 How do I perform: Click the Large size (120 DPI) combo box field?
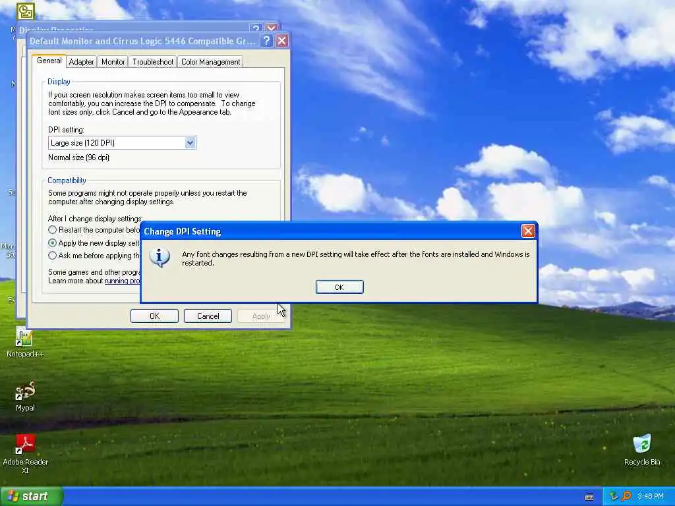122,143
